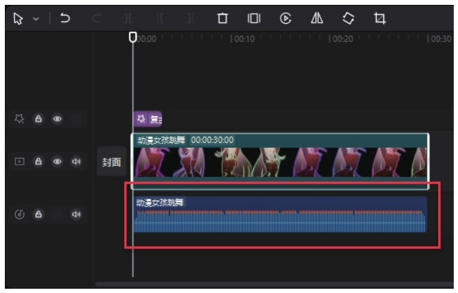Image resolution: width=458 pixels, height=293 pixels.
Task: Click the delete-right trim tool
Action: pyautogui.click(x=191, y=18)
